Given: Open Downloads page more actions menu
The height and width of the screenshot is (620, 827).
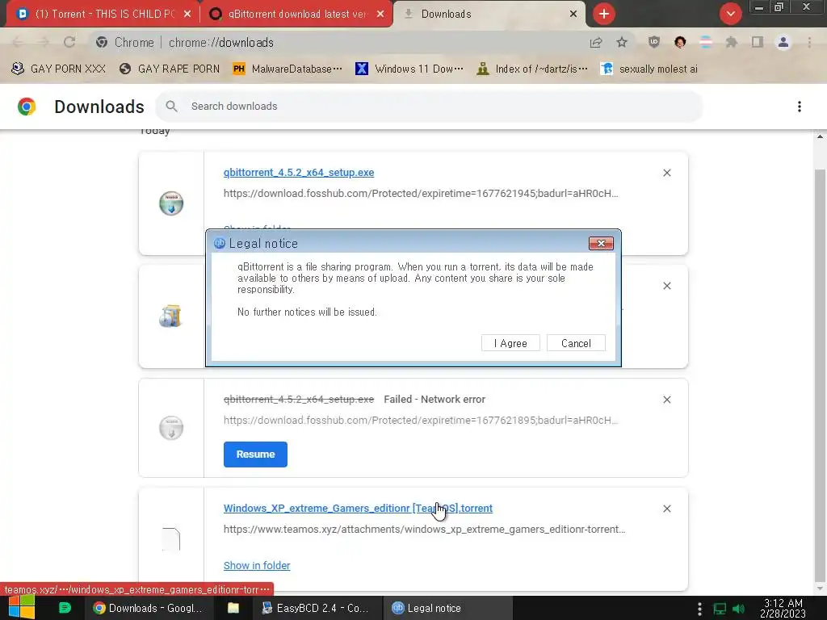Looking at the screenshot, I should coord(800,107).
